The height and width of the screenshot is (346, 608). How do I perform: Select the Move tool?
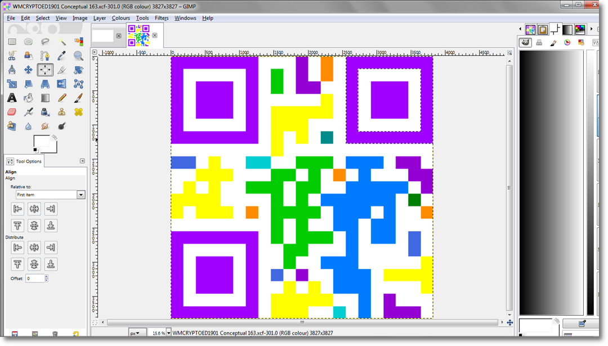tap(28, 70)
